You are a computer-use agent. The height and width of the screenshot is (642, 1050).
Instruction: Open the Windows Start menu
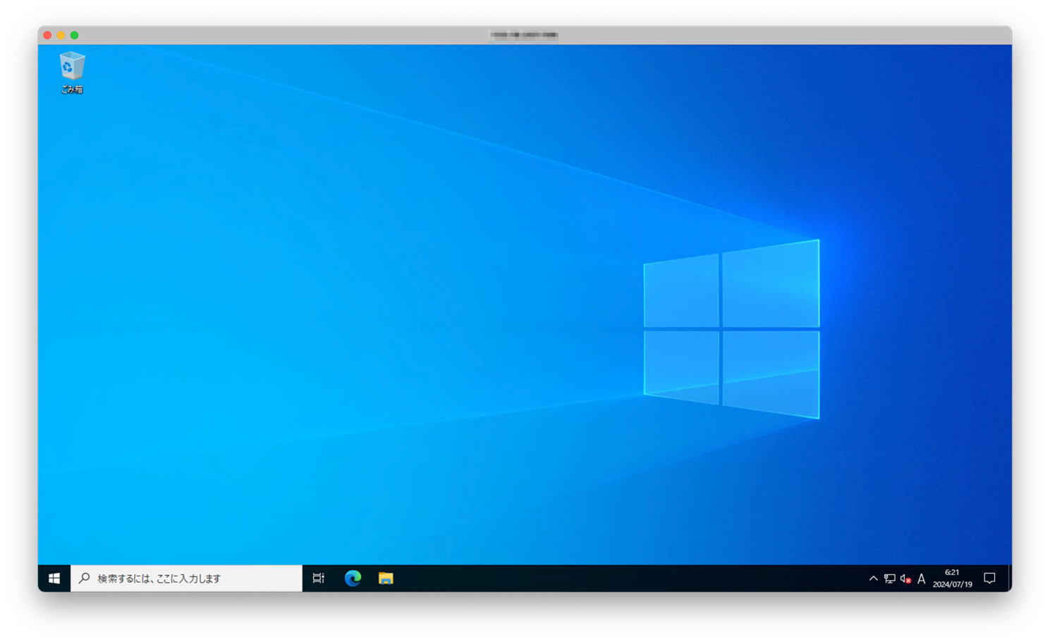coord(54,579)
